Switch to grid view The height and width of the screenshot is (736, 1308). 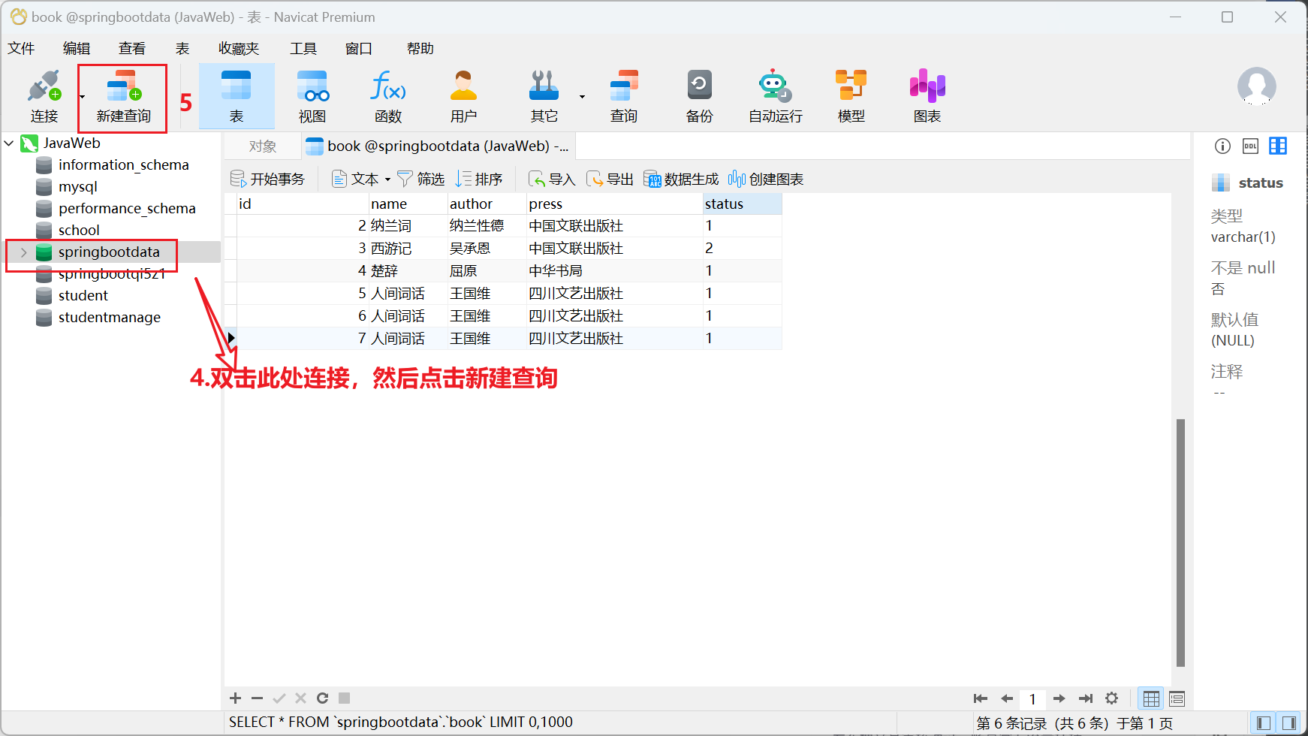(x=1151, y=699)
